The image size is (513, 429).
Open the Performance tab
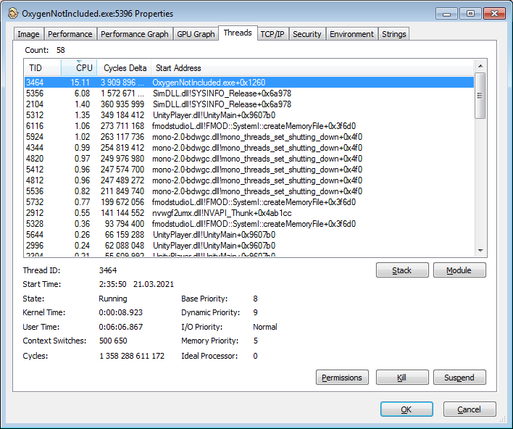tap(70, 34)
